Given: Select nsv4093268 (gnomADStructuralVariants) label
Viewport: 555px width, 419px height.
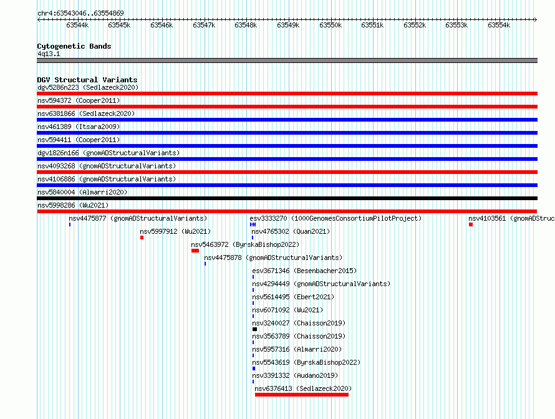Looking at the screenshot, I should pyautogui.click(x=107, y=166).
